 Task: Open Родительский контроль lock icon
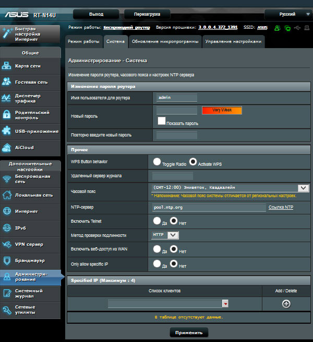(x=7, y=115)
